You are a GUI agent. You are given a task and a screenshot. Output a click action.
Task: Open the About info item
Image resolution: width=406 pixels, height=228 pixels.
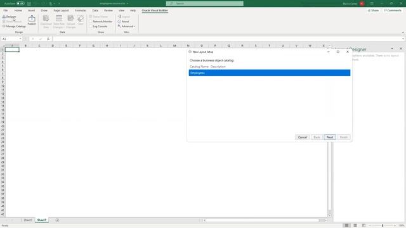click(x=123, y=22)
